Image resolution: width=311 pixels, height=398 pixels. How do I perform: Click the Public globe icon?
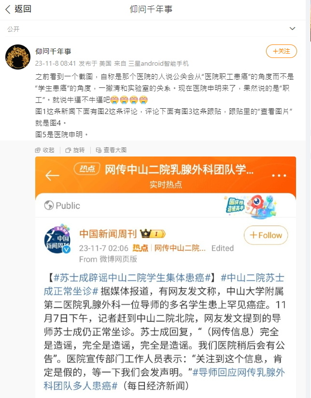click(x=49, y=205)
